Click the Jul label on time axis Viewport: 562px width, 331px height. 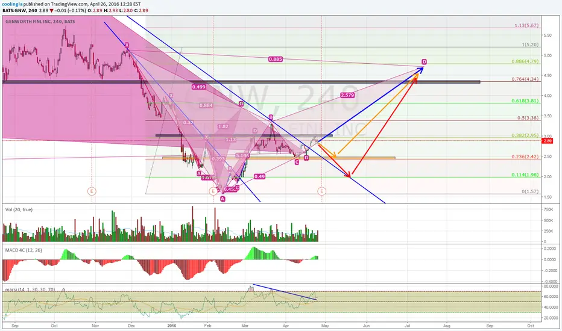tap(407, 326)
